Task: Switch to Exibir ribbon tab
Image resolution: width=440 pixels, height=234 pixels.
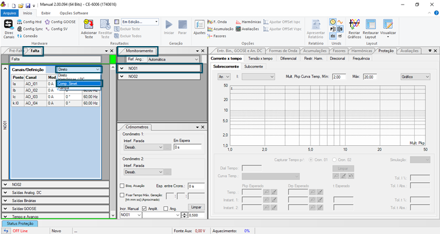Action: coord(45,13)
